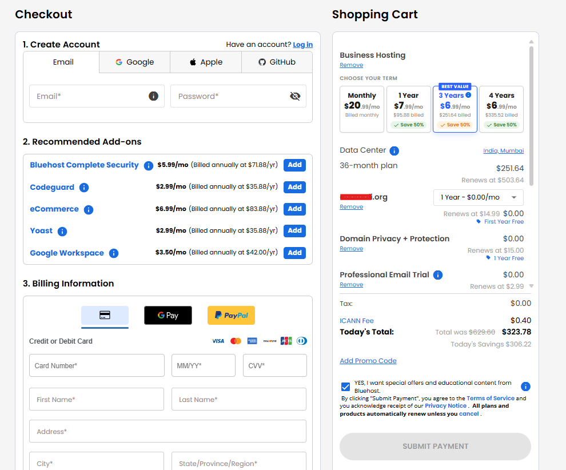Focus the Card Number field

[97, 365]
